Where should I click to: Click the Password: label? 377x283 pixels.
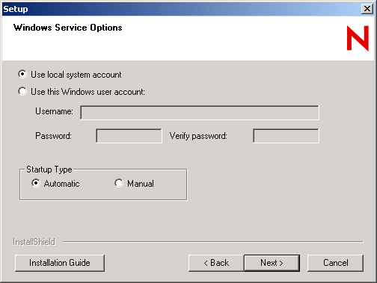(x=53, y=136)
